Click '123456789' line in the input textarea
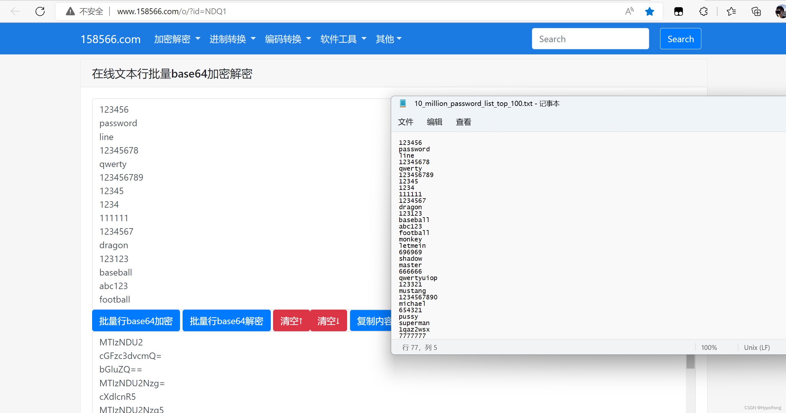Screen dimensions: 786x413 click(121, 177)
